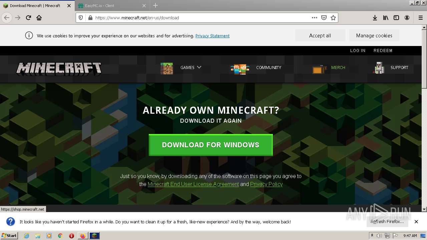
Task: Close the EasyMC.io tab
Action: point(144,6)
